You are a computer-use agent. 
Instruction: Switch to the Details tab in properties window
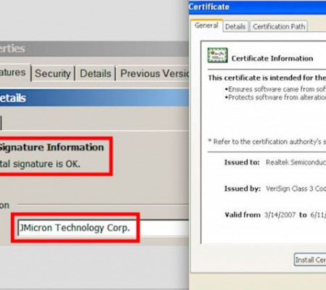pyautogui.click(x=96, y=73)
